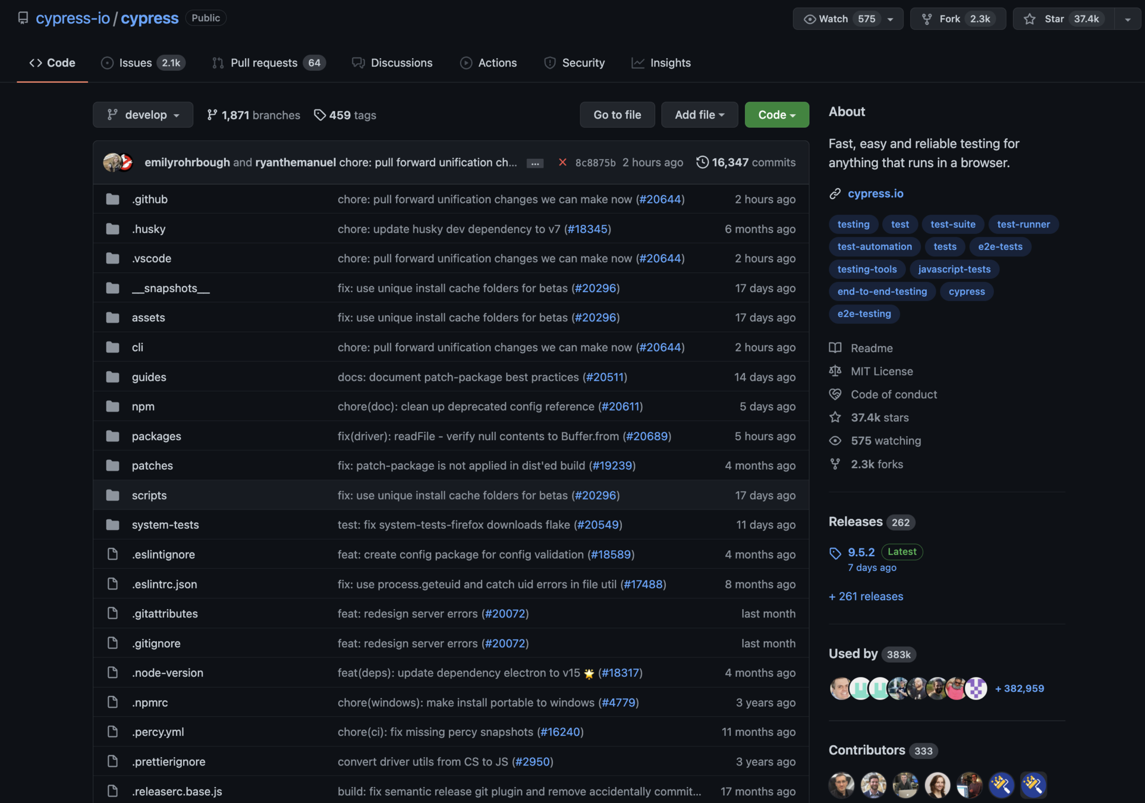Expand the truncated commit message ellipsis
This screenshot has height=803, width=1145.
pos(534,163)
